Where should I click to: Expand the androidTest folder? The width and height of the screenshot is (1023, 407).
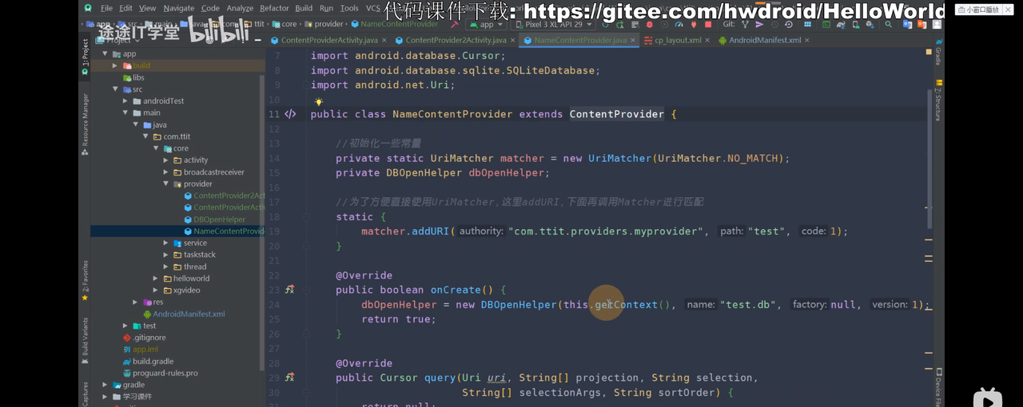tap(125, 101)
